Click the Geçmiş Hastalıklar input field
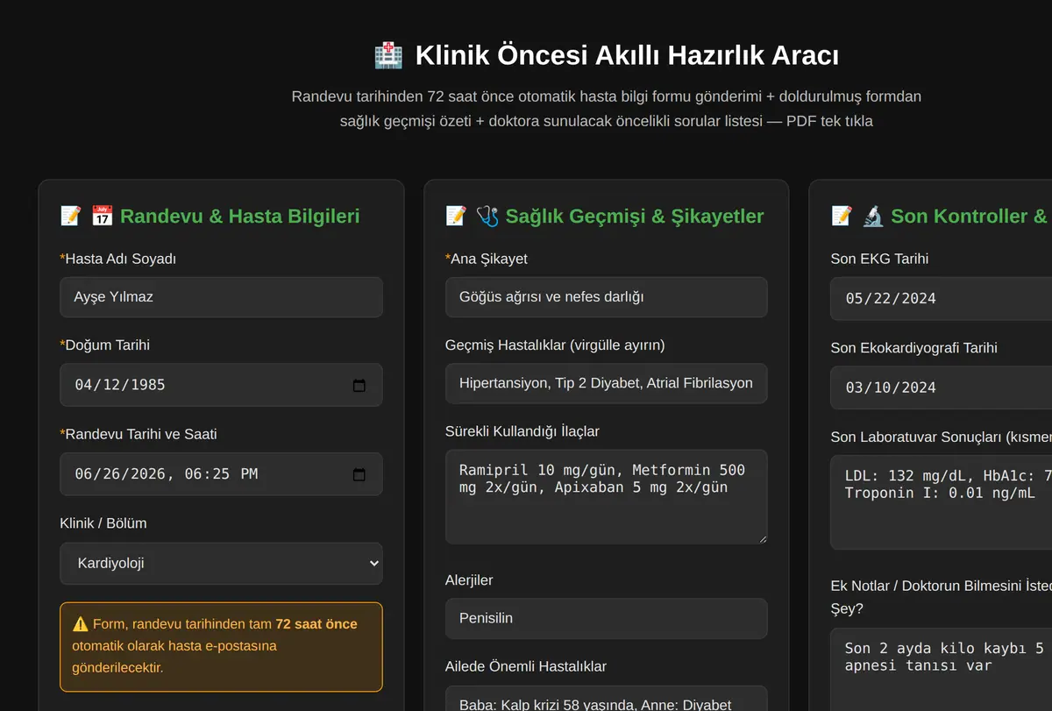 point(607,383)
